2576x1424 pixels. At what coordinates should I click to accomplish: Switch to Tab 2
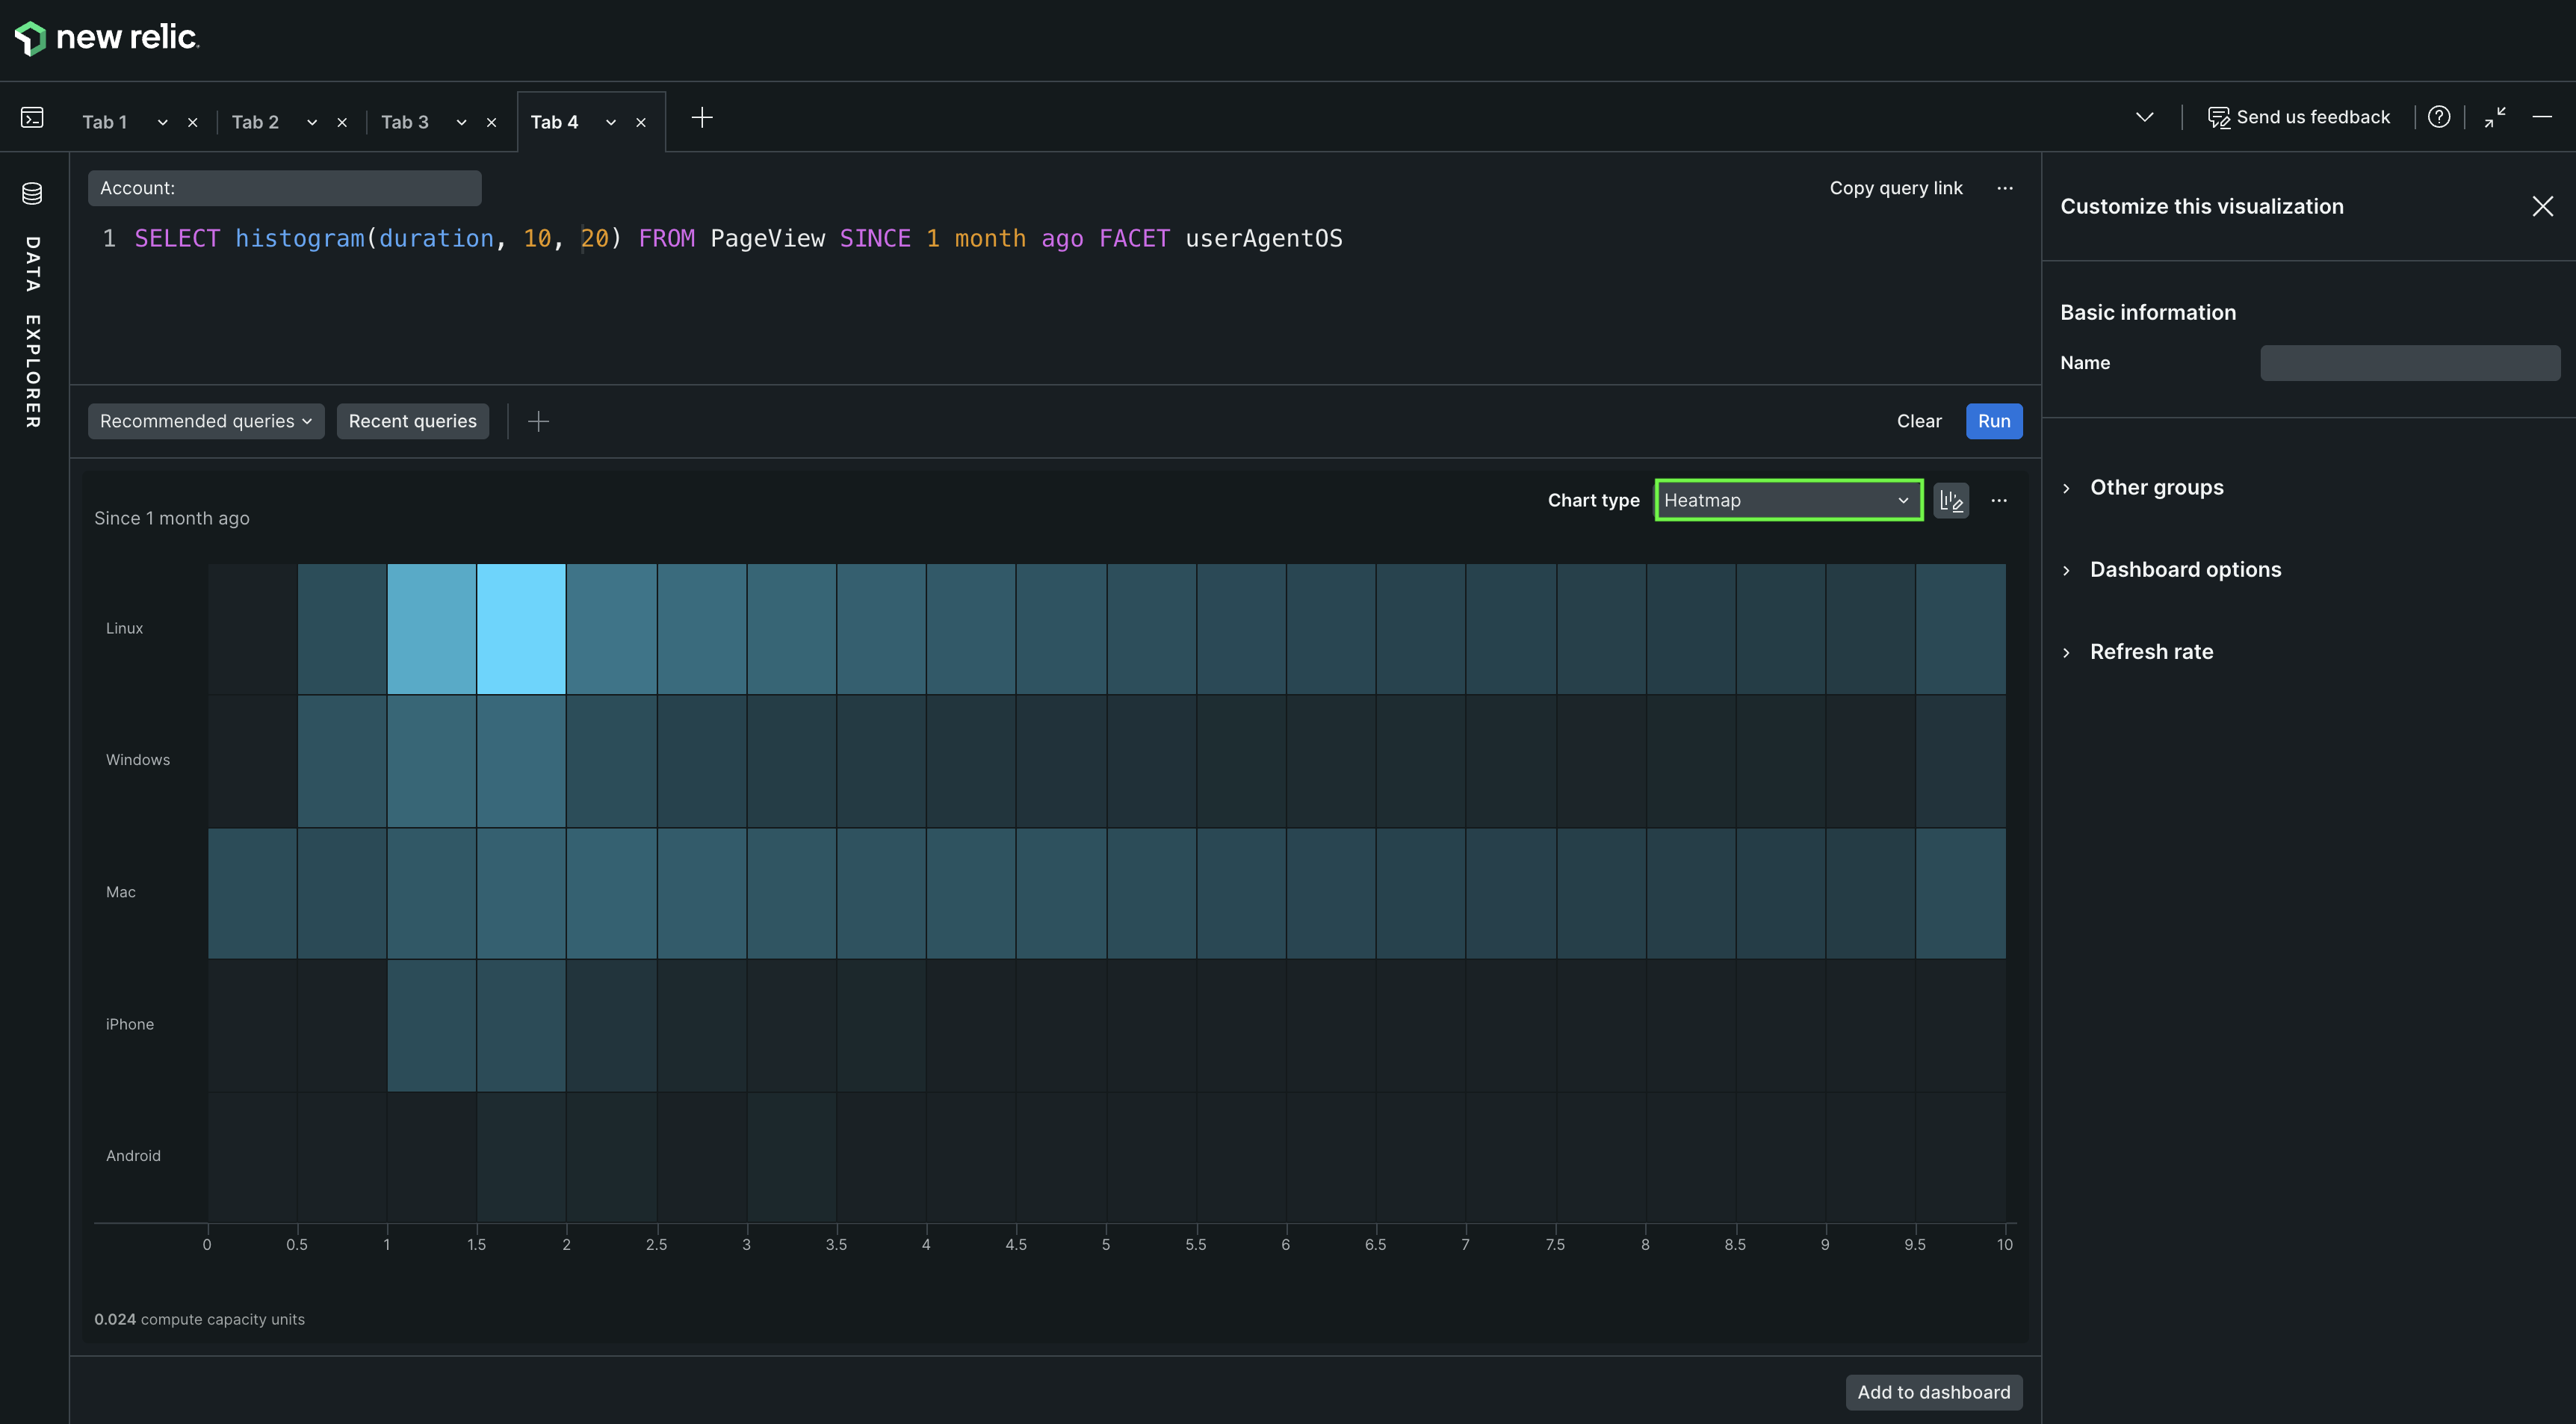[255, 122]
